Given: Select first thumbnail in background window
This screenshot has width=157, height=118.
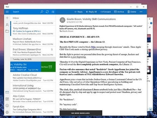Looking at the screenshot, I should pos(149,38).
